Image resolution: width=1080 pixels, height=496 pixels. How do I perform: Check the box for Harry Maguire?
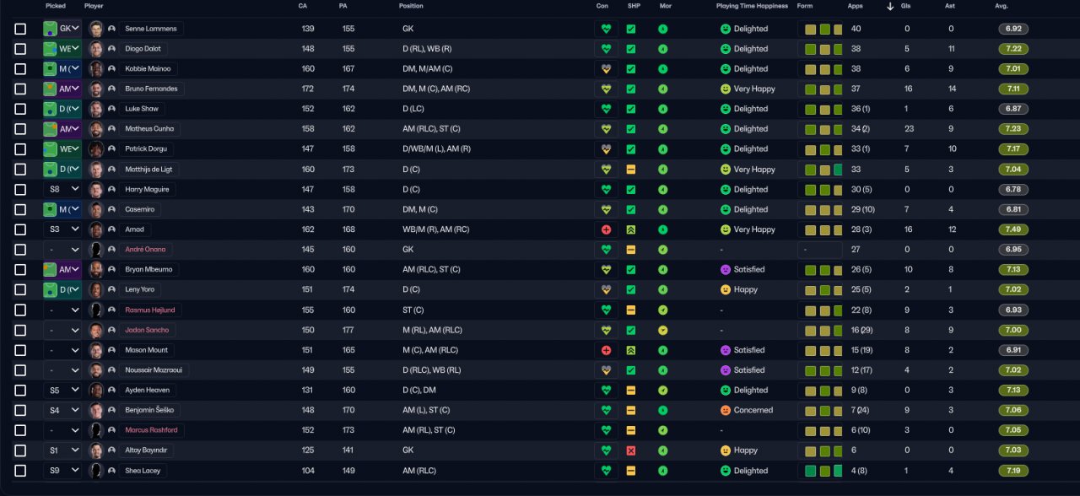(20, 189)
